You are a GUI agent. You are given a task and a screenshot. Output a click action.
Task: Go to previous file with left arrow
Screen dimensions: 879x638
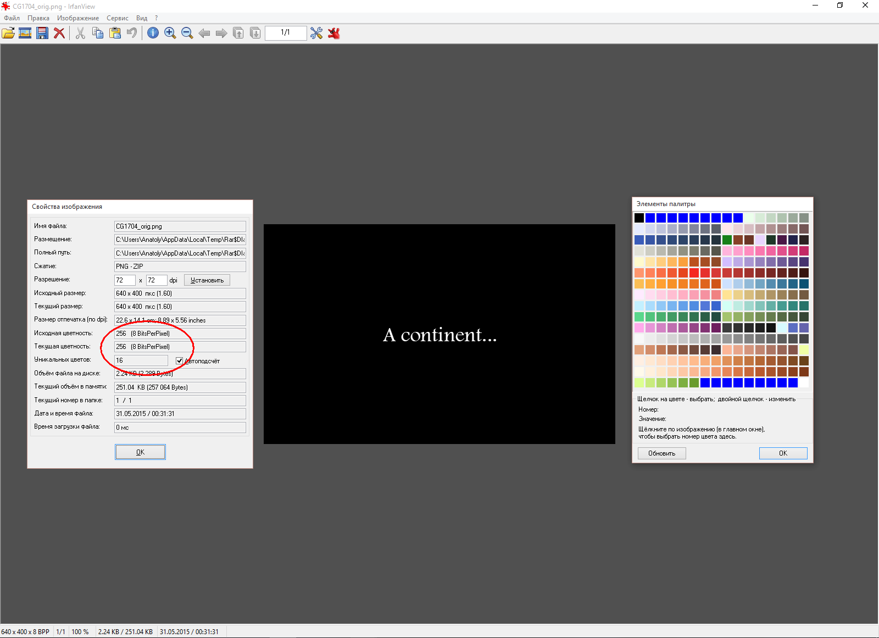(x=204, y=33)
